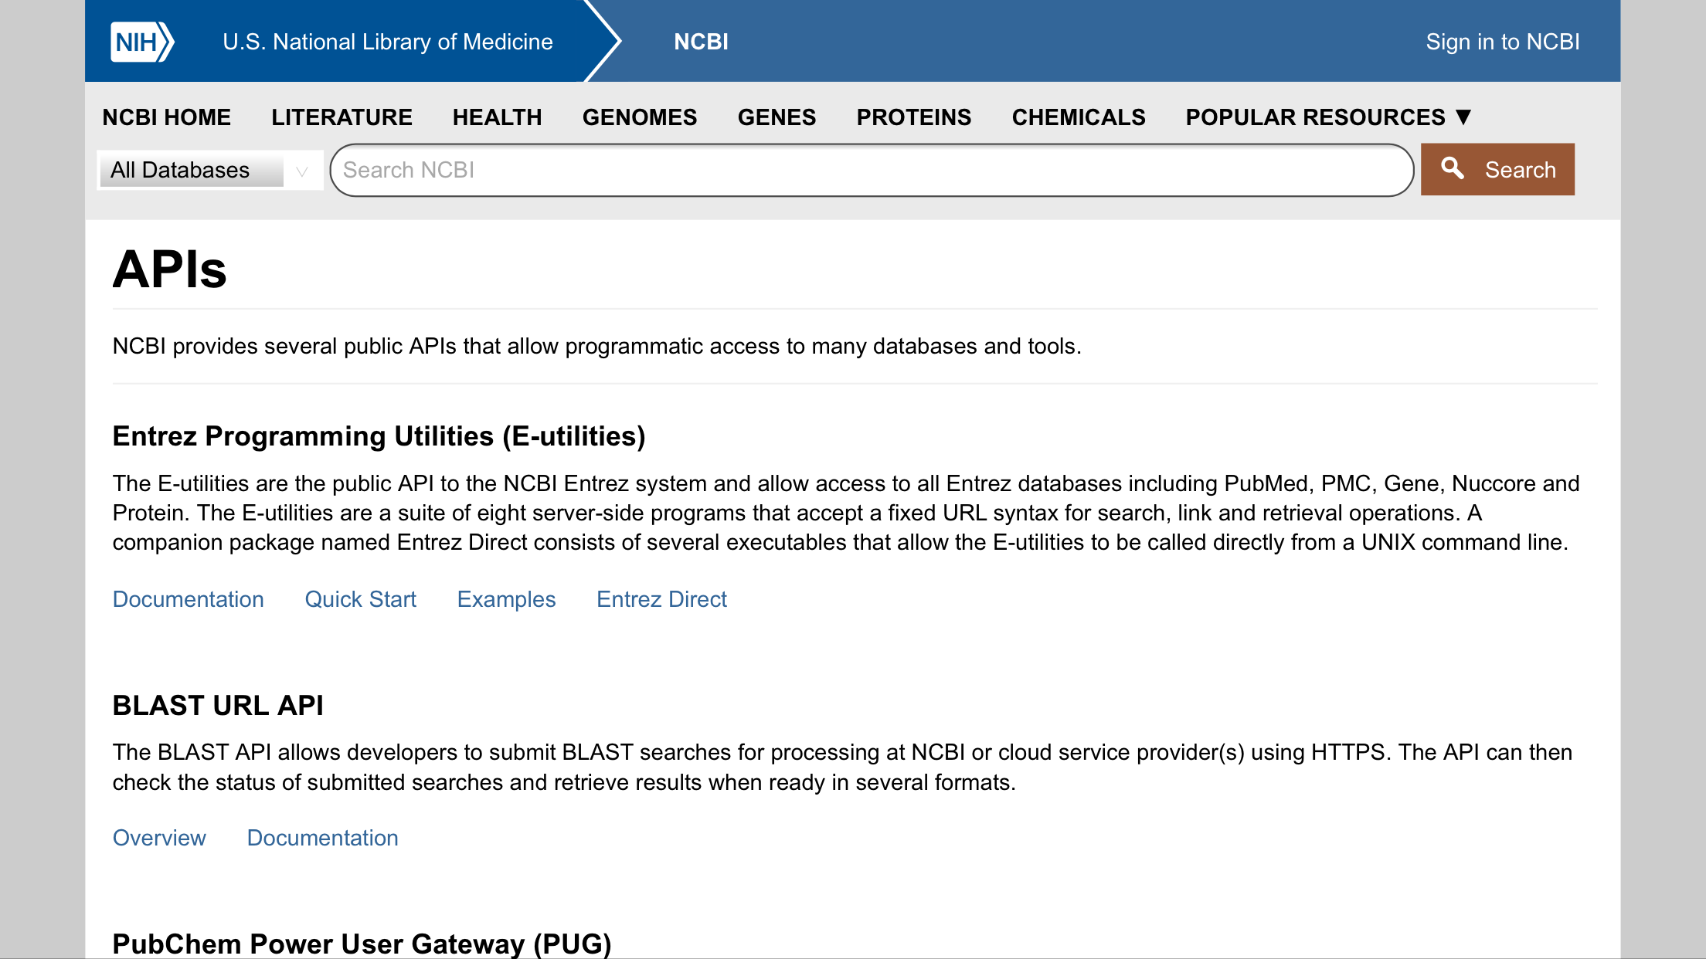Go to the HEALTH section
This screenshot has width=1706, height=959.
pyautogui.click(x=497, y=117)
